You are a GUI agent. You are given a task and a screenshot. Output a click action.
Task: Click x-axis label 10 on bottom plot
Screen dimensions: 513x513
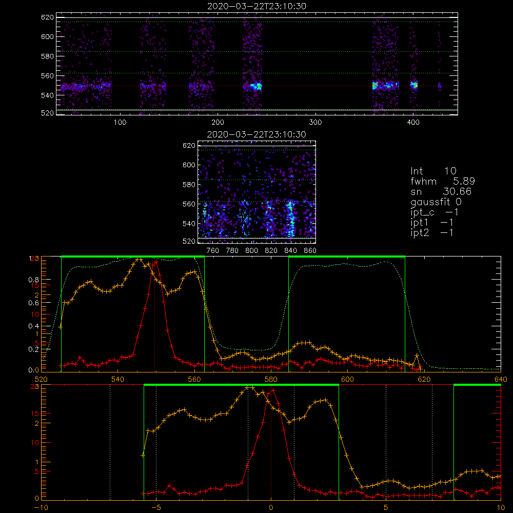click(501, 507)
